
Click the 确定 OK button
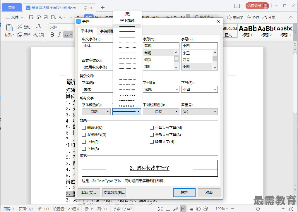pos(184,193)
